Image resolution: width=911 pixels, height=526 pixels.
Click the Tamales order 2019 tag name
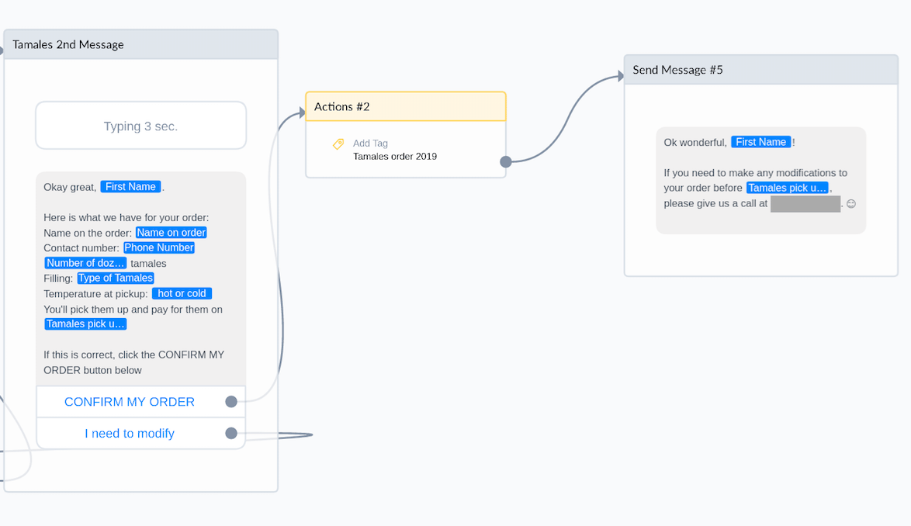tap(395, 157)
